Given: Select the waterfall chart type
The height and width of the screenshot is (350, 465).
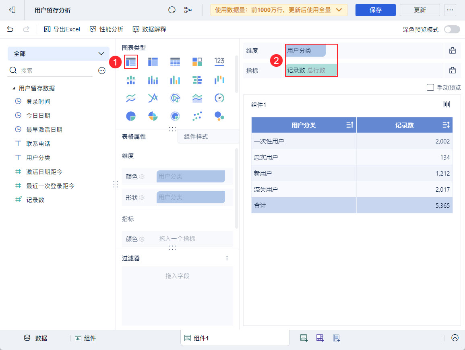Looking at the screenshot, I should (x=219, y=80).
